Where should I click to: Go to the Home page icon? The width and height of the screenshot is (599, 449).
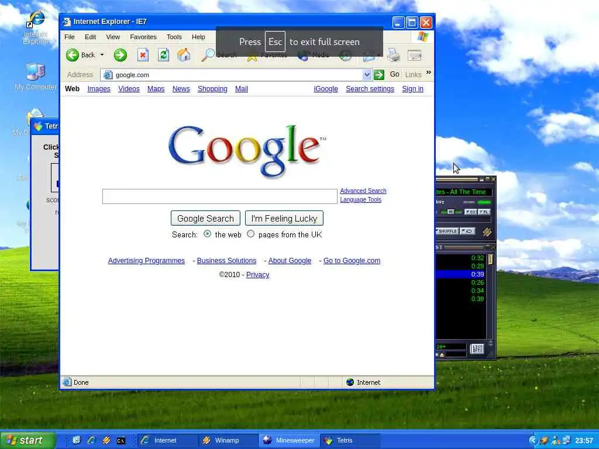(x=184, y=55)
